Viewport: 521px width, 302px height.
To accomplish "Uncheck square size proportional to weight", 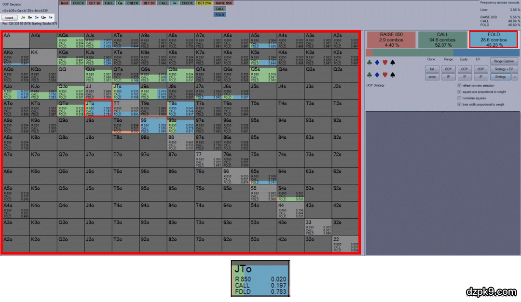I will [x=459, y=92].
